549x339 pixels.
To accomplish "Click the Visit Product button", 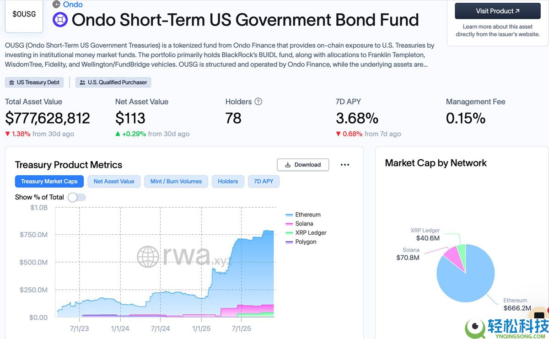I will tap(498, 11).
